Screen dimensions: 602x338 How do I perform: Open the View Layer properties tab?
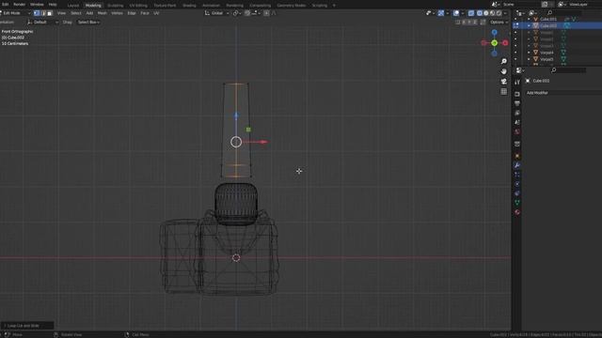pyautogui.click(x=517, y=113)
